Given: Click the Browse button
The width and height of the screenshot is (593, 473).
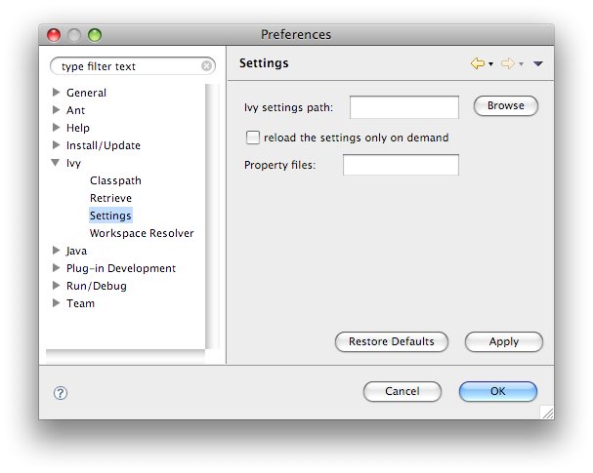Looking at the screenshot, I should (505, 105).
